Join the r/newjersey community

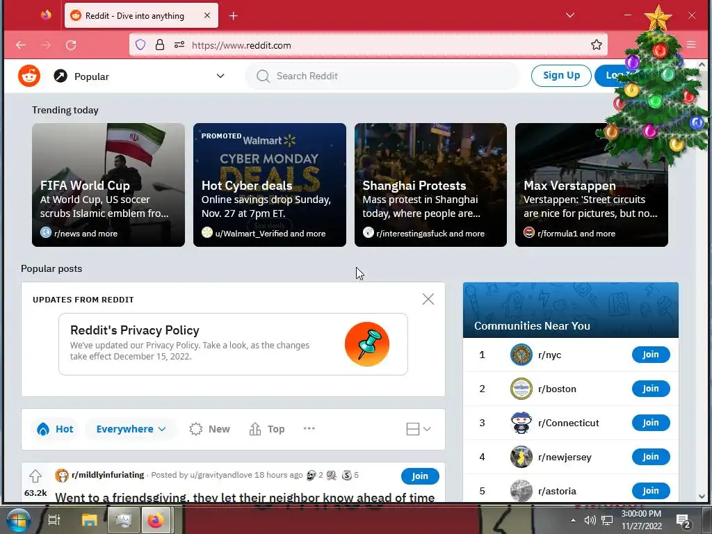pyautogui.click(x=651, y=456)
